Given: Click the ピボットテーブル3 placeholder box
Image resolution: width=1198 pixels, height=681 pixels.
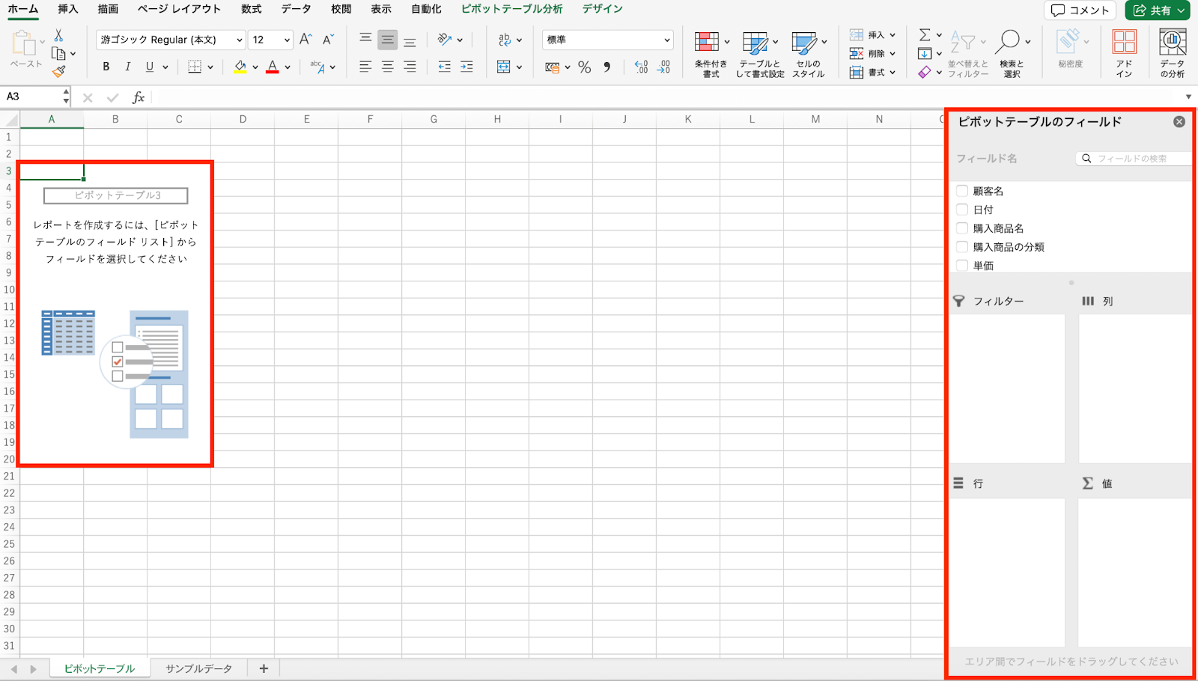Looking at the screenshot, I should 116,195.
